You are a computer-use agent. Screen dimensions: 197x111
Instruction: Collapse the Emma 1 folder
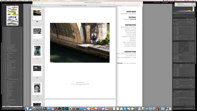4,60
